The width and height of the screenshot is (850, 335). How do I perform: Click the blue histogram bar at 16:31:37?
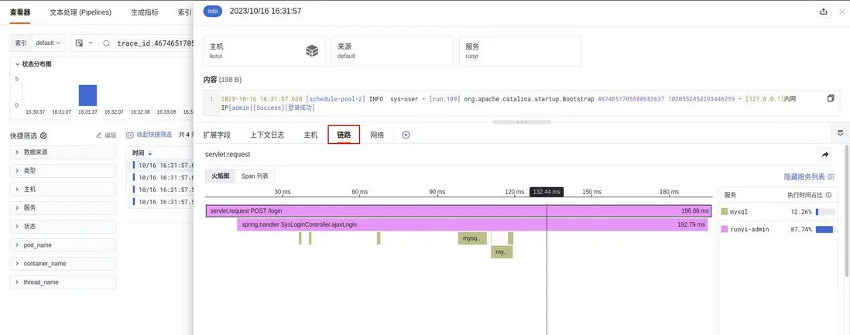87,95
